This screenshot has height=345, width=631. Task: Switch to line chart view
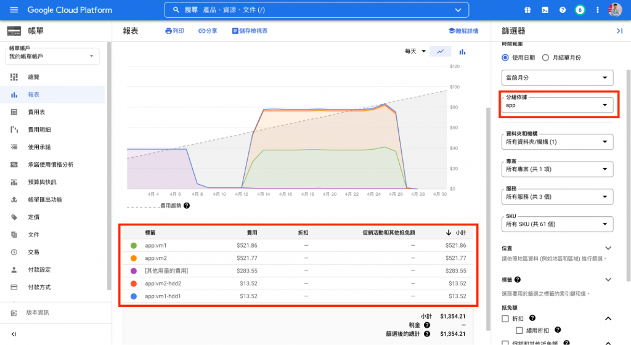click(440, 52)
